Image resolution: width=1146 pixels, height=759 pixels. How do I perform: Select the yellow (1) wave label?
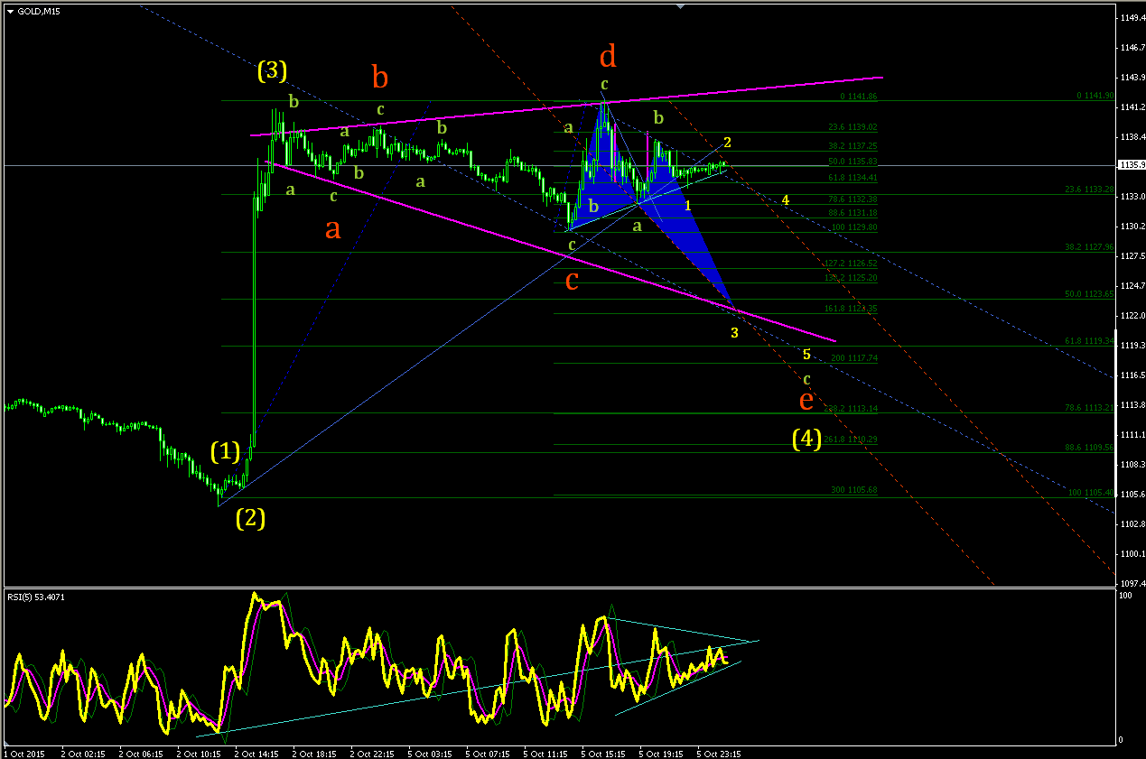click(226, 451)
